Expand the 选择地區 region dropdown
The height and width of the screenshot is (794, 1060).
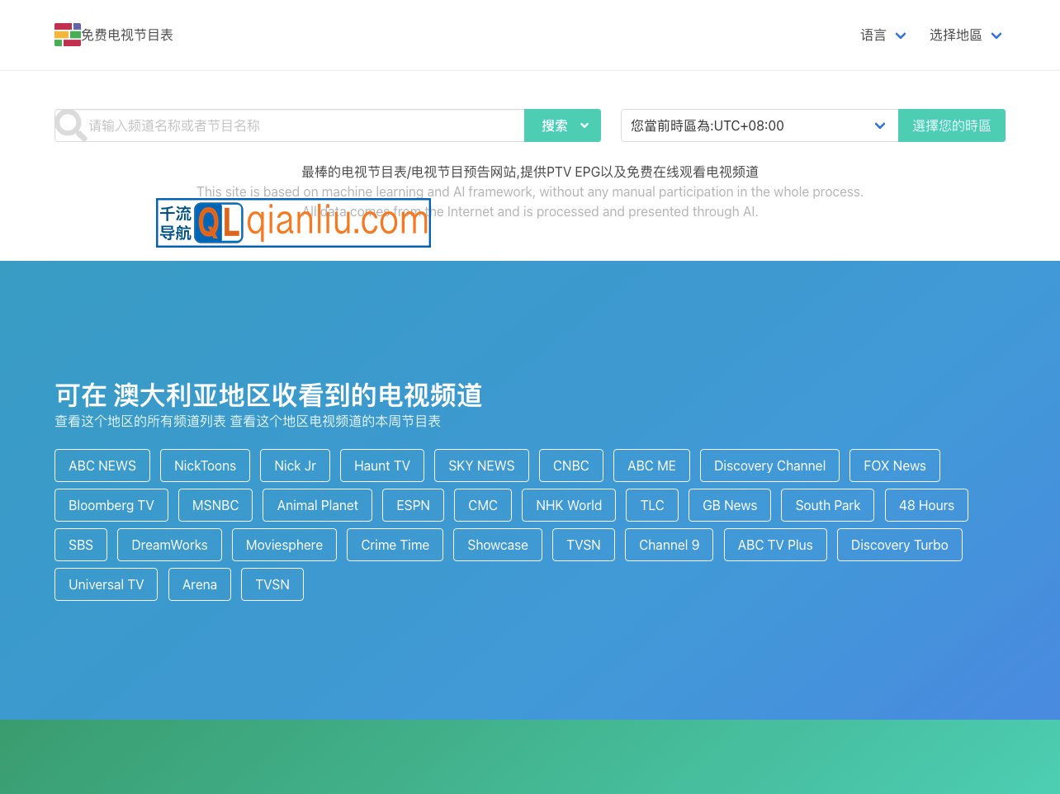pyautogui.click(x=965, y=35)
